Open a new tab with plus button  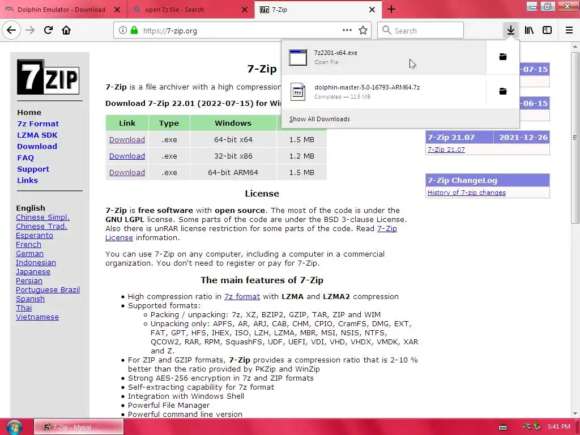[391, 9]
